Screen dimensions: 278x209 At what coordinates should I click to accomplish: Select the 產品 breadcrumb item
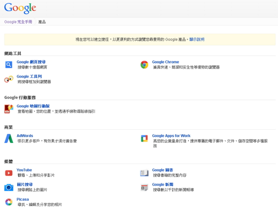pos(42,22)
